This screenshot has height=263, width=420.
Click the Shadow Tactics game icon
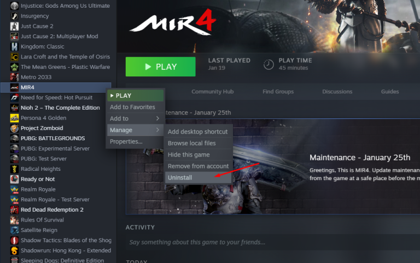tap(14, 240)
